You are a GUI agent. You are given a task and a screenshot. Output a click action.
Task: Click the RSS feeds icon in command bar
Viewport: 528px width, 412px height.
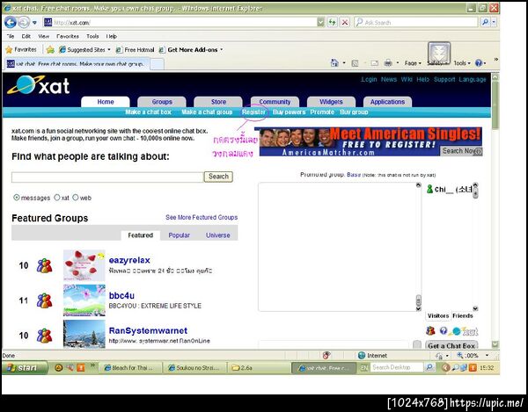coord(355,63)
